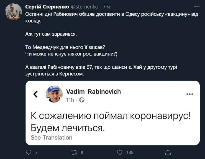Click the globe audience icon beside 11h
The image size is (205, 159).
(x=82, y=100)
